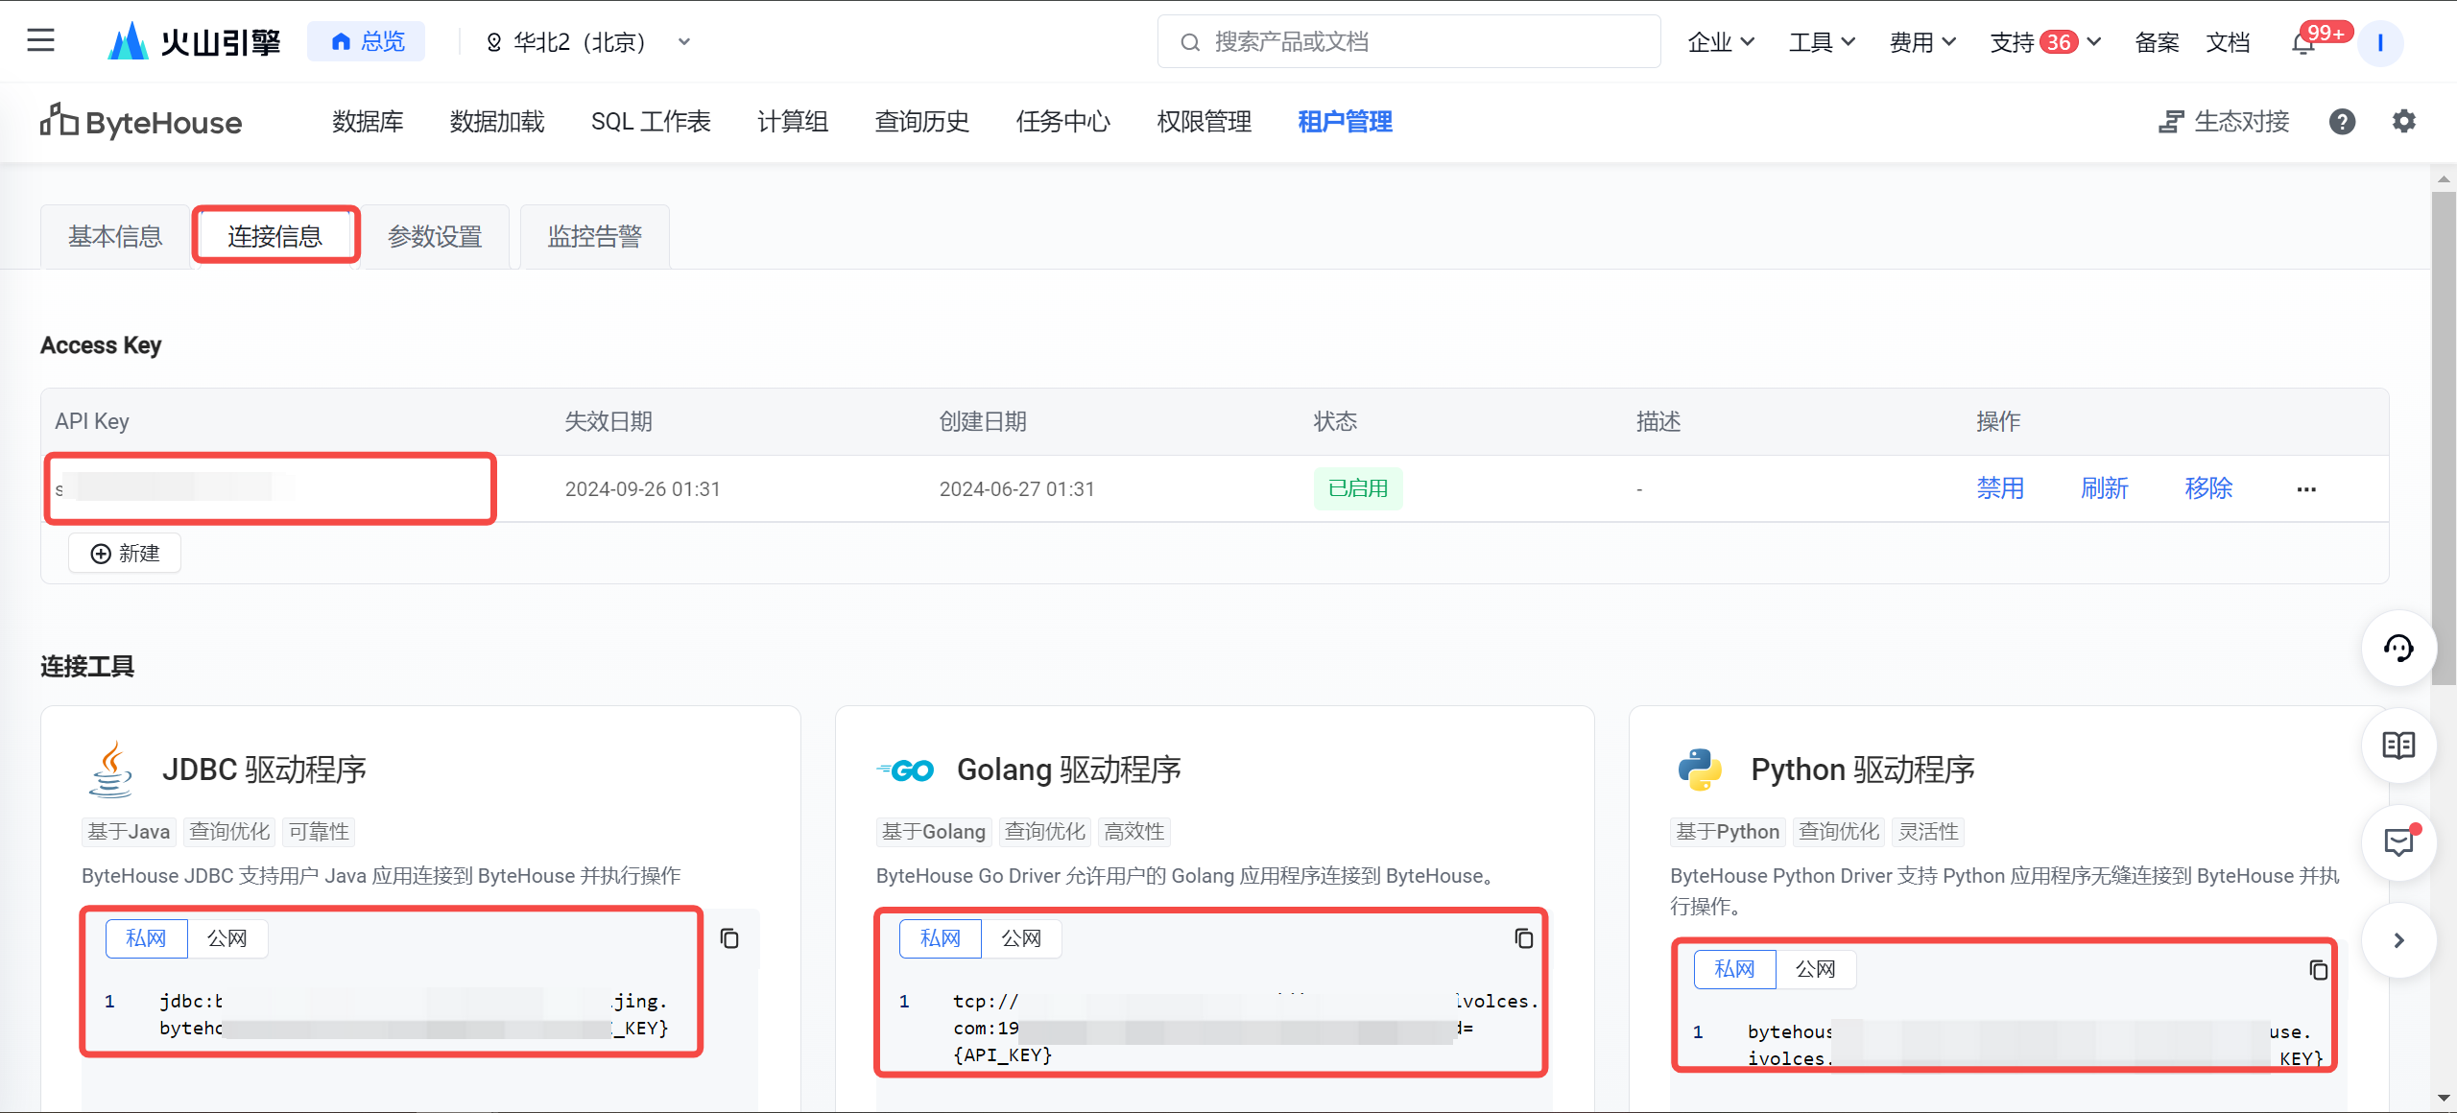The height and width of the screenshot is (1113, 2457).
Task: Focus the 搜索产品或文档 search field
Action: tap(1409, 41)
